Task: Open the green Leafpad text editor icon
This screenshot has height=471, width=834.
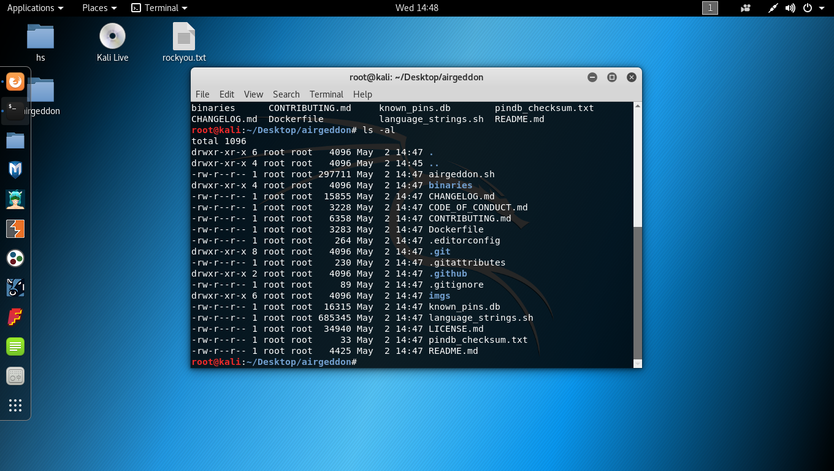Action: [x=15, y=347]
